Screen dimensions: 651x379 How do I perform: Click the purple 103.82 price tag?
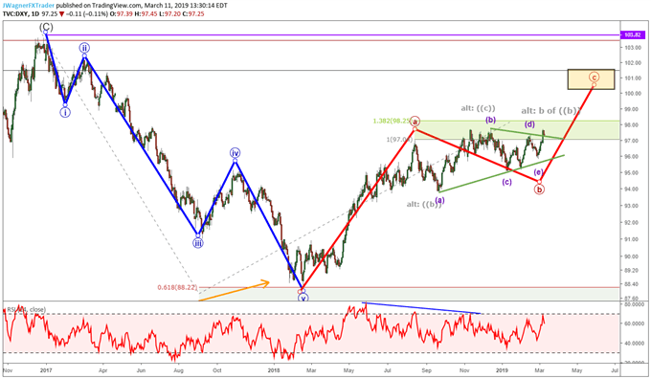[x=633, y=35]
